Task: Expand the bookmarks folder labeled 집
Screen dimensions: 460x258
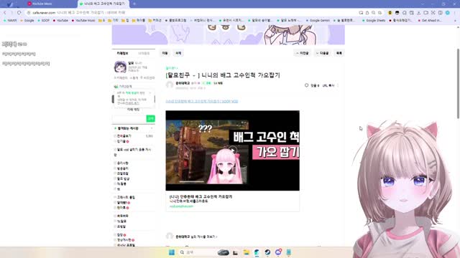Action: [x=125, y=21]
